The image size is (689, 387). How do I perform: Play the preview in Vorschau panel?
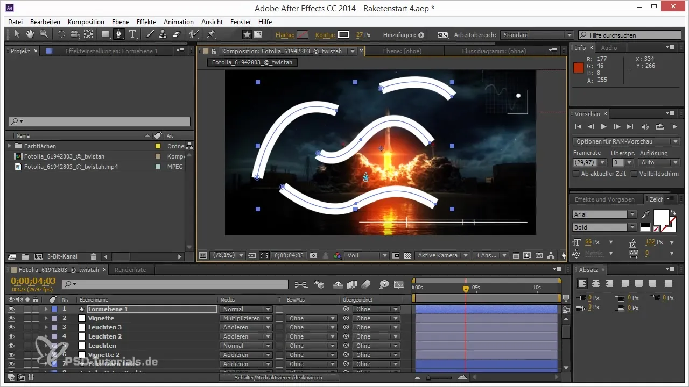point(603,127)
